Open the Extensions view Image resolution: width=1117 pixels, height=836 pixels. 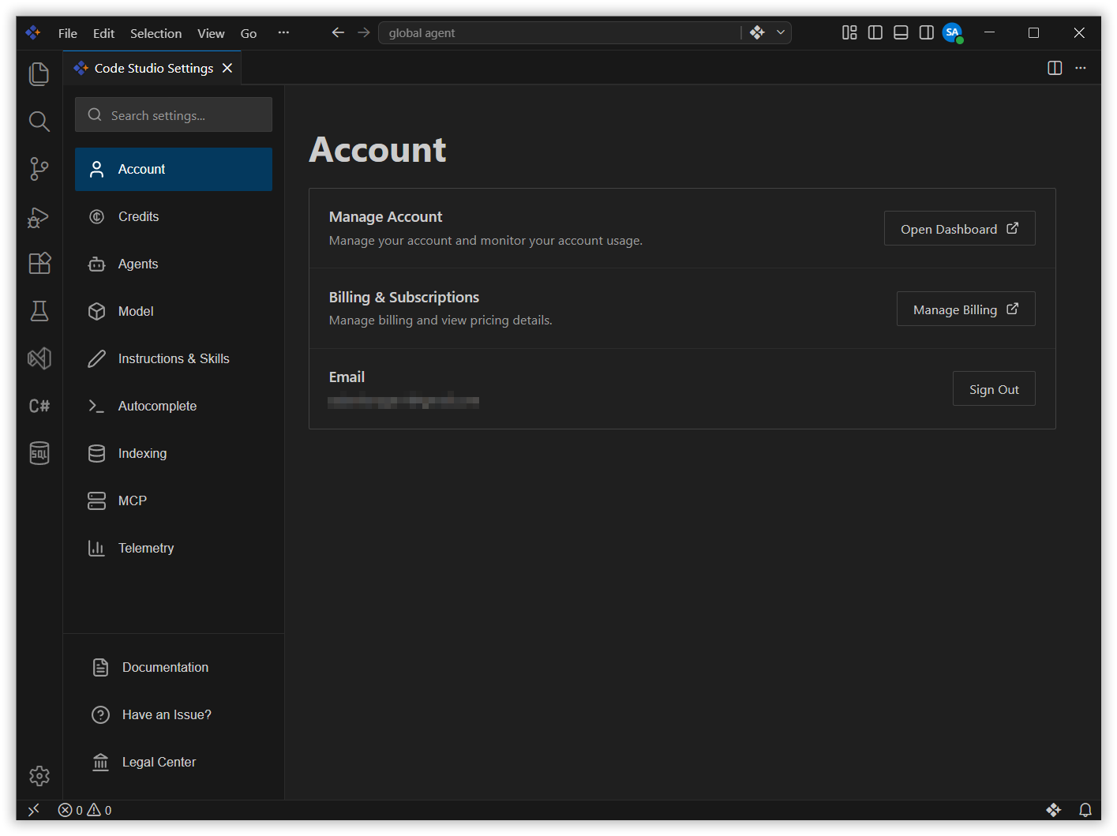pos(39,263)
